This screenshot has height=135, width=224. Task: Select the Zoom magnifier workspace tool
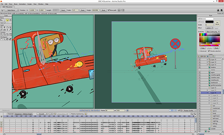tap(4, 39)
